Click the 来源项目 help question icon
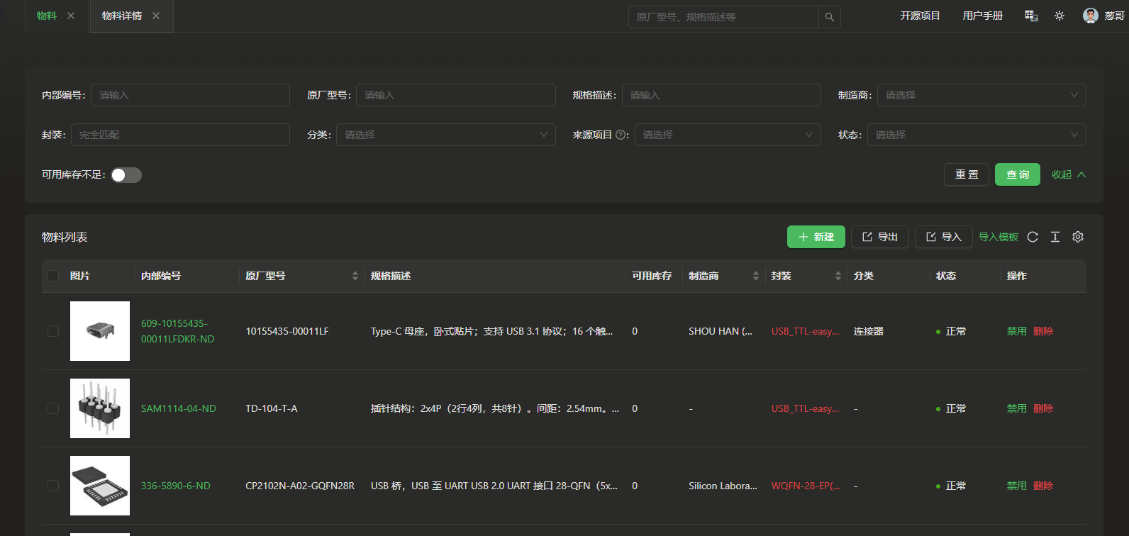Image resolution: width=1129 pixels, height=536 pixels. pos(621,135)
